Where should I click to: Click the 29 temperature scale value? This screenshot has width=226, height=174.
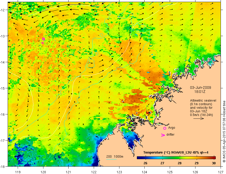click(x=196, y=163)
